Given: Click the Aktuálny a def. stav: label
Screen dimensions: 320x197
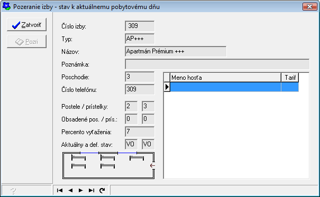Looking at the screenshot, I should (87, 145).
